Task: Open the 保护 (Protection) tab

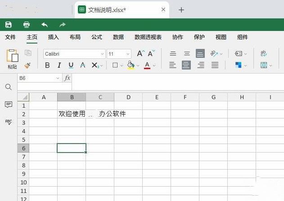Action: (199, 37)
